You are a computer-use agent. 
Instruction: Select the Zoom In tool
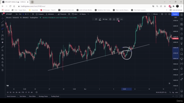pyautogui.click(x=3, y=50)
